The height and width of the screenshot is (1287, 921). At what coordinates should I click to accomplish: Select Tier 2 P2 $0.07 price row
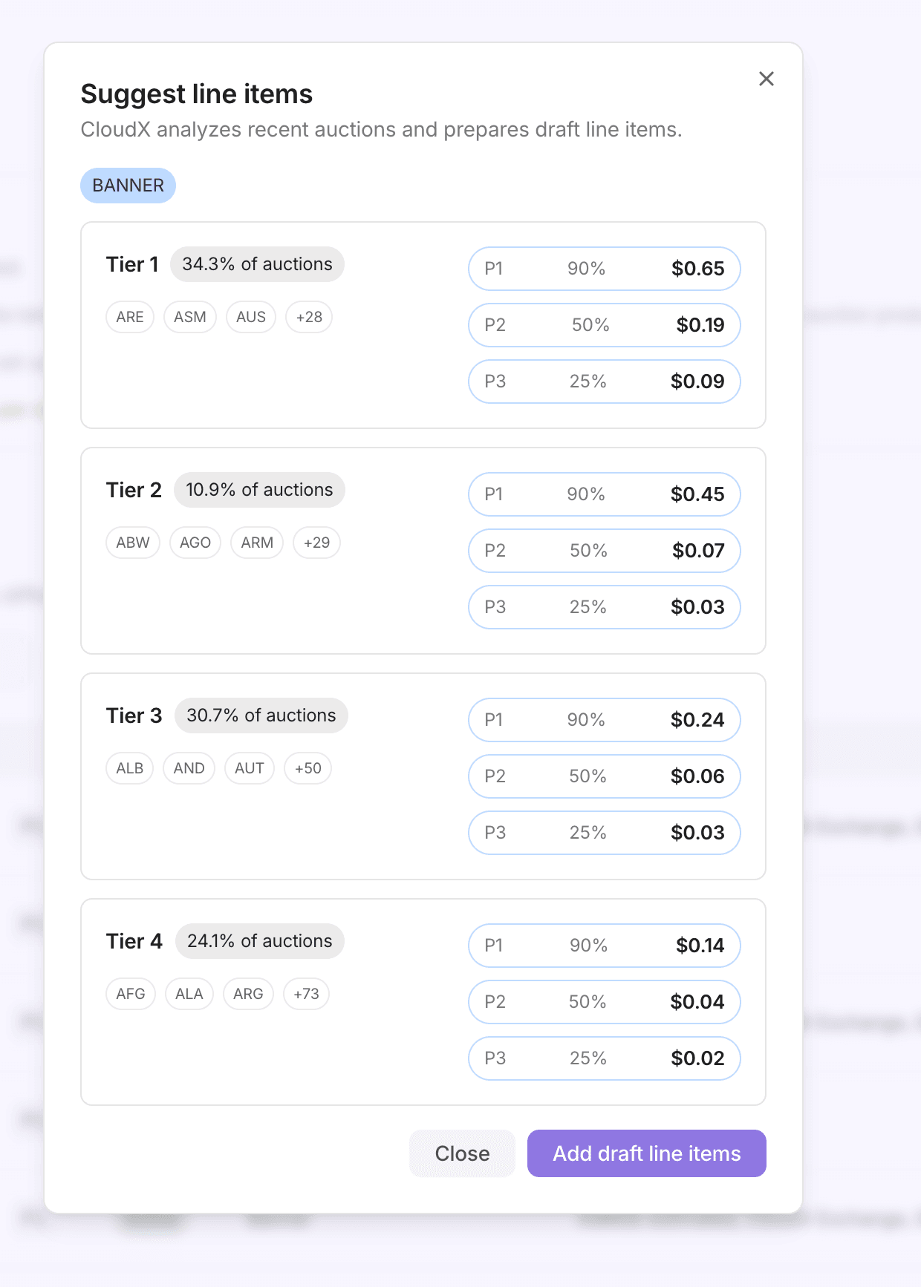pos(605,551)
